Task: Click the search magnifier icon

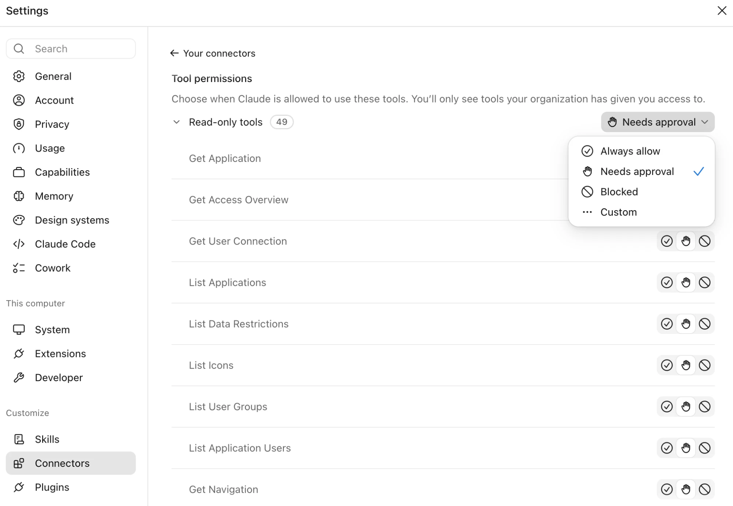Action: coord(19,49)
